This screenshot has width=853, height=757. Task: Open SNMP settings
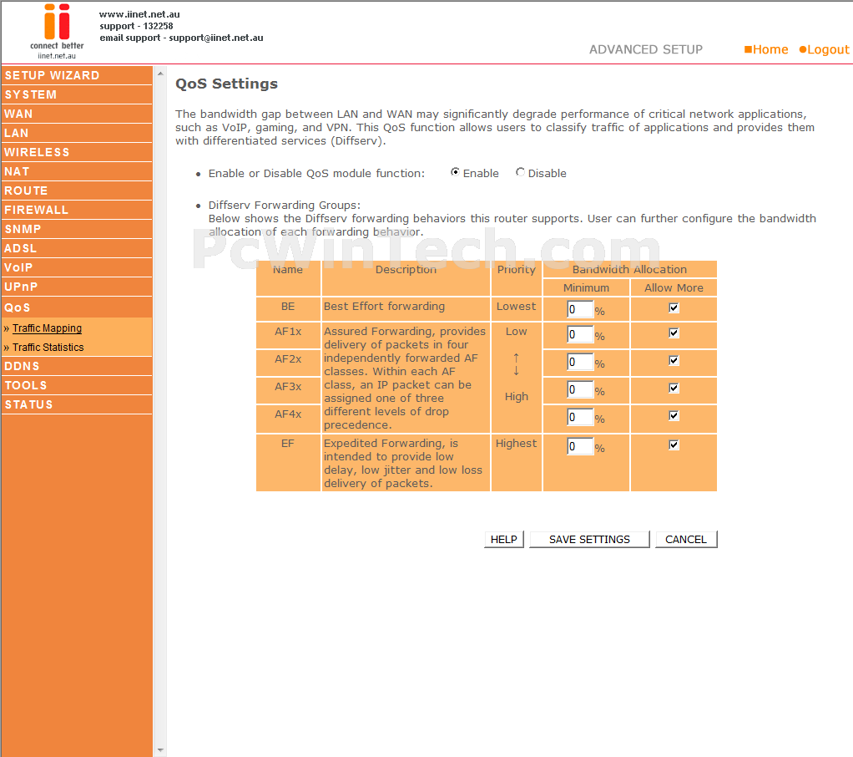[x=77, y=229]
